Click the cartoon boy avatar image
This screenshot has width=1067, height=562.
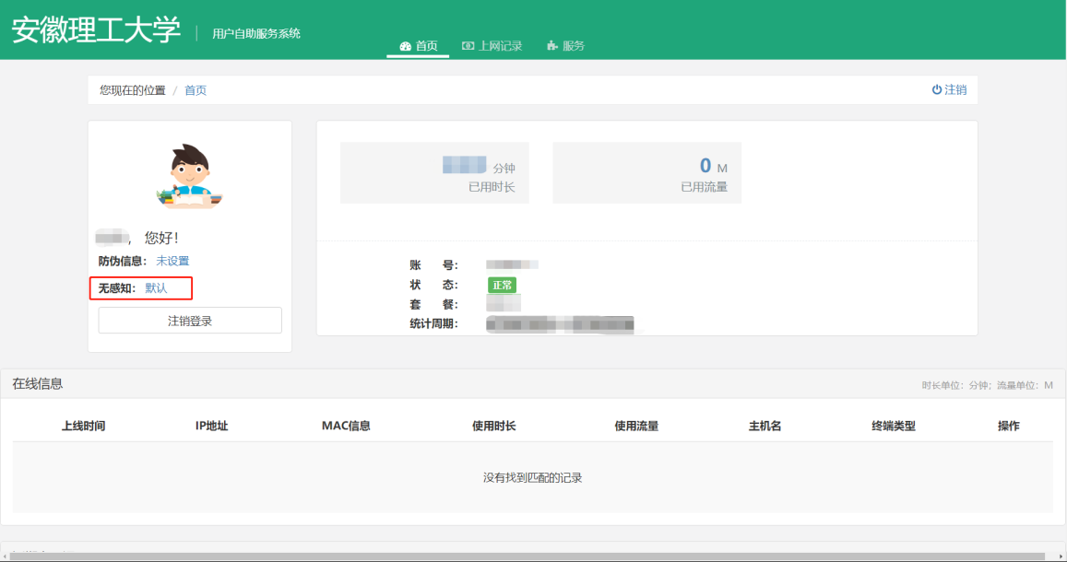click(190, 176)
